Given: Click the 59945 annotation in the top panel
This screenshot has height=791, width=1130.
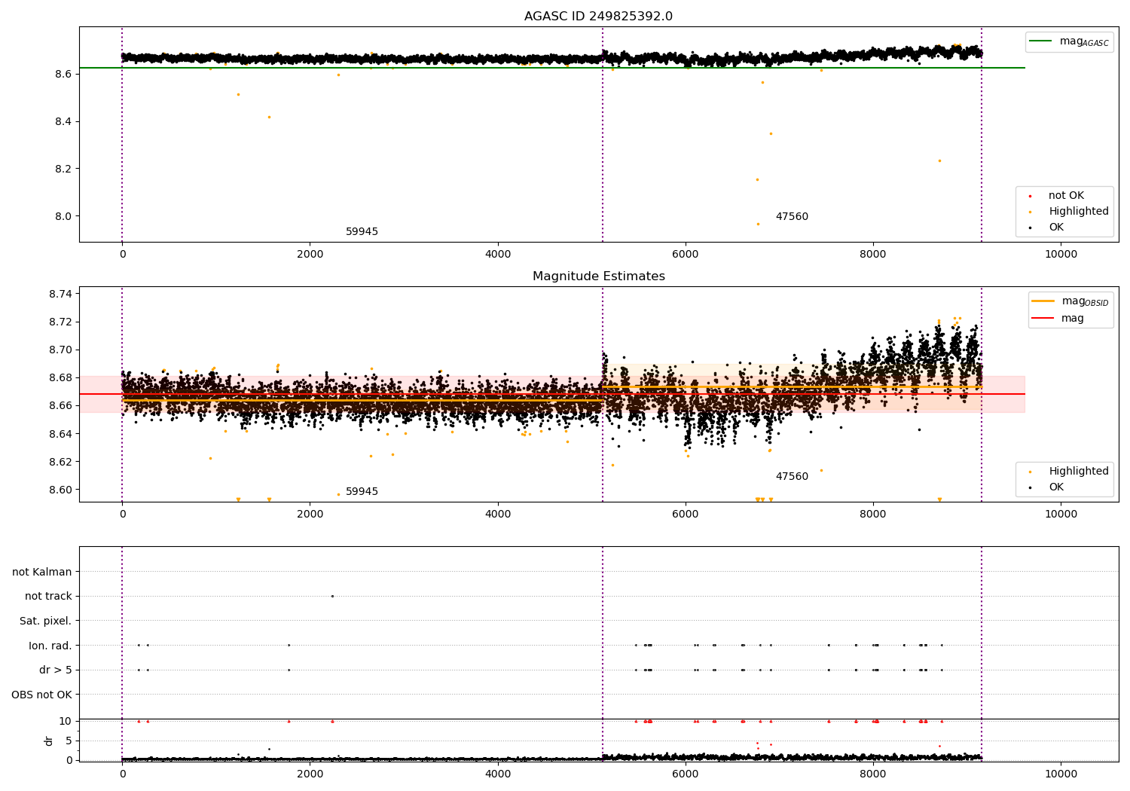Looking at the screenshot, I should tap(362, 231).
